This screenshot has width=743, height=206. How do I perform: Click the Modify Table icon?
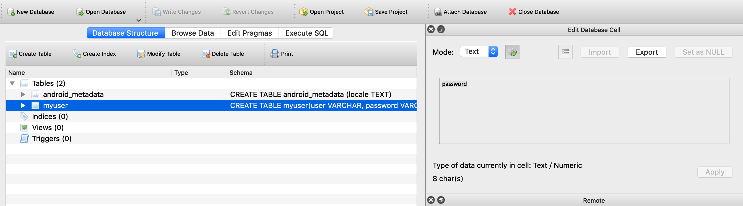141,54
